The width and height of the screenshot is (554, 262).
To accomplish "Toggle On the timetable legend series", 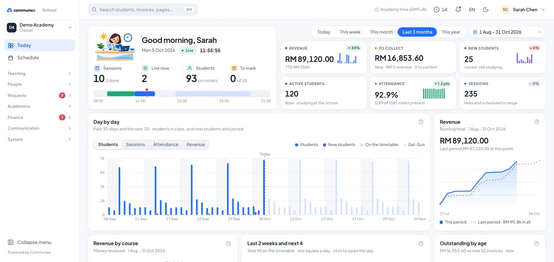I will pos(379,145).
